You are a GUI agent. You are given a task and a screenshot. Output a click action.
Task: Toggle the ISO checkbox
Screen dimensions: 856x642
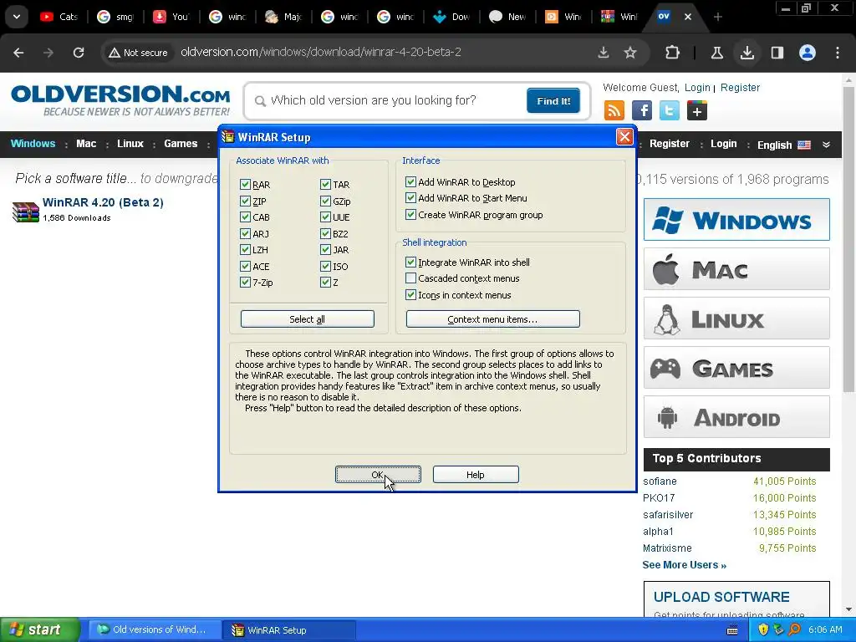(325, 267)
